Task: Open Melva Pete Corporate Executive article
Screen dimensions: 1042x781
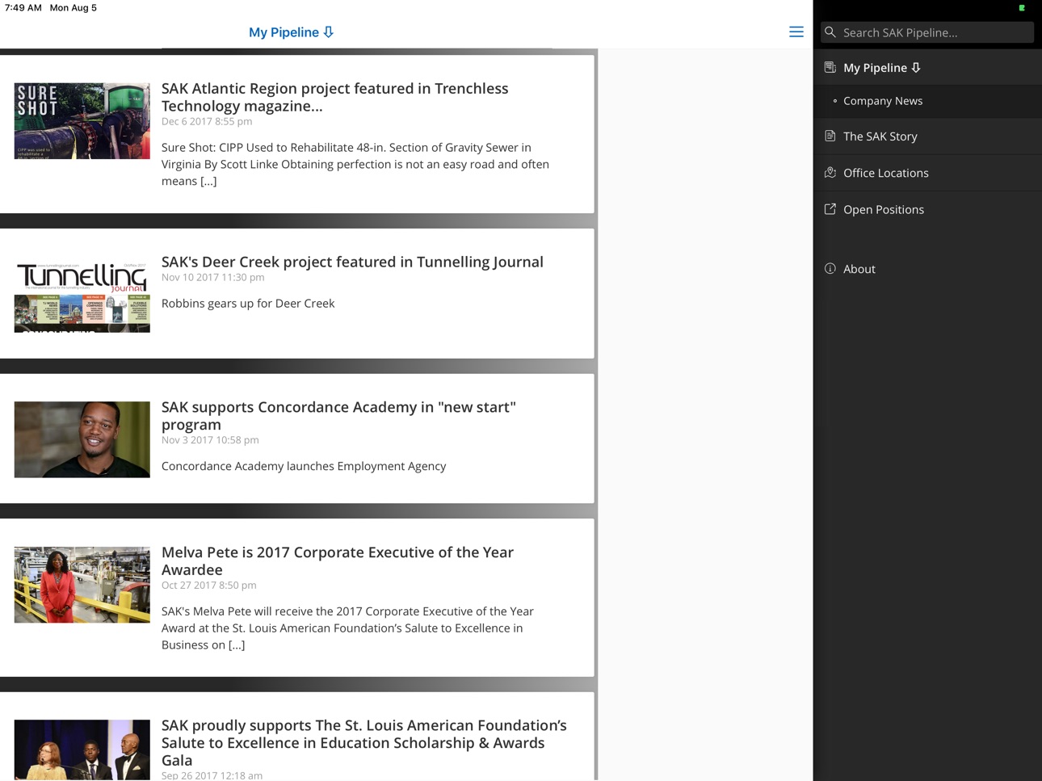Action: pos(338,561)
